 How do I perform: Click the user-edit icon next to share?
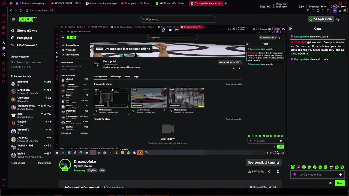278,171
